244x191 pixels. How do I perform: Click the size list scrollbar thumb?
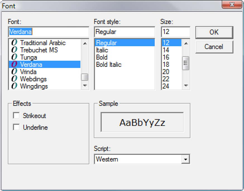(186, 63)
